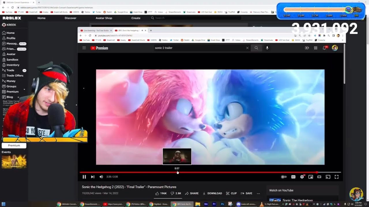
Task: Open Messages in Roblox sidebar
Action: click(14, 44)
